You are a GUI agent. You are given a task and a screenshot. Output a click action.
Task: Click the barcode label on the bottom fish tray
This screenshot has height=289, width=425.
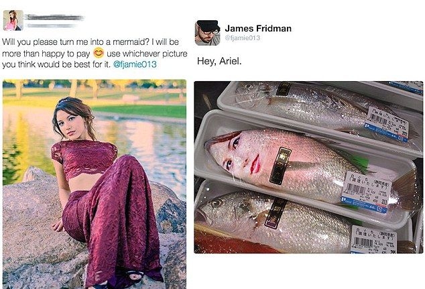point(373,239)
